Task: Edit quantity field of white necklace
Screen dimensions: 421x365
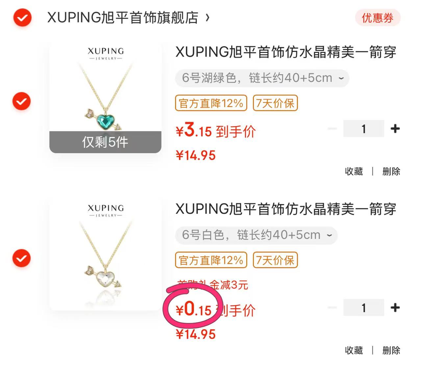Action: tap(364, 308)
